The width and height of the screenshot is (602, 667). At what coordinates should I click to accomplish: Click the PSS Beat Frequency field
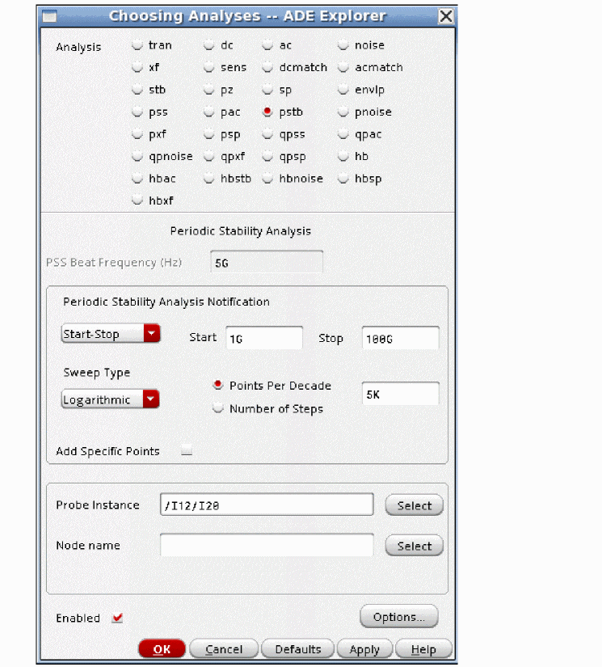click(267, 262)
